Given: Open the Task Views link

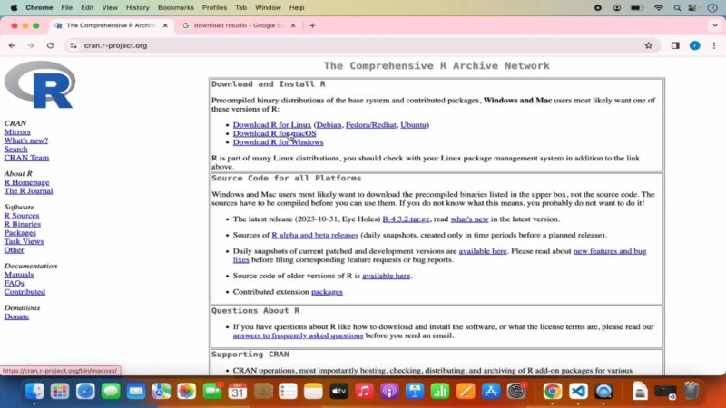Looking at the screenshot, I should coord(24,241).
